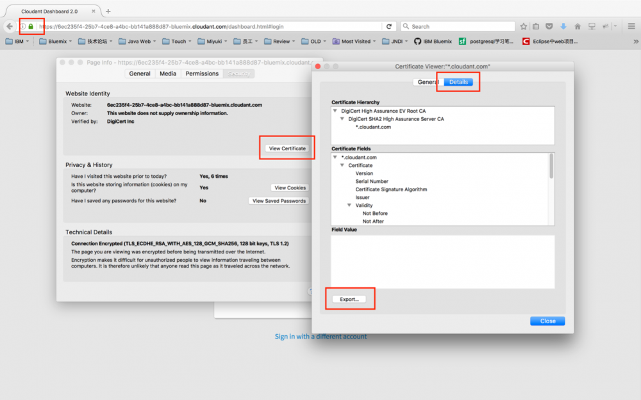The width and height of the screenshot is (641, 400).
Task: Select Security tab in Page Info
Action: click(238, 74)
